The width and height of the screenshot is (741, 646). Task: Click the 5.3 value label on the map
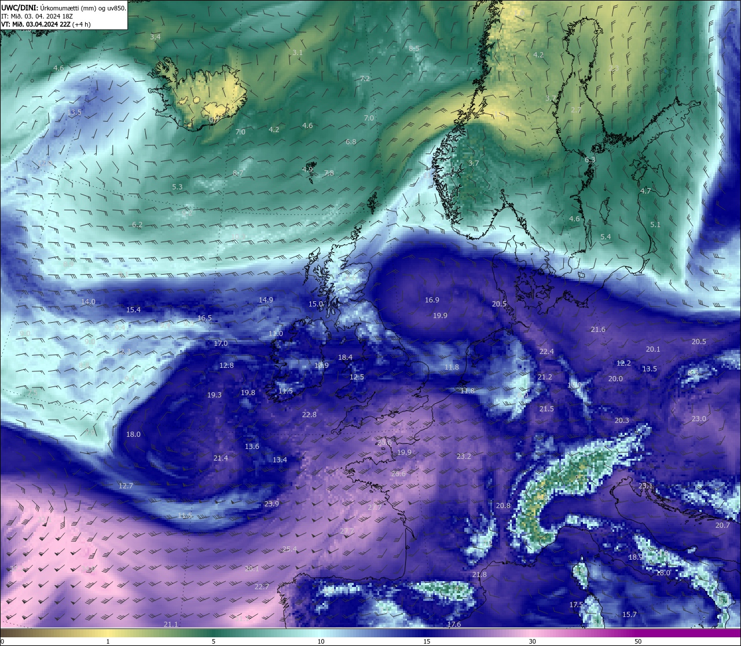[177, 187]
